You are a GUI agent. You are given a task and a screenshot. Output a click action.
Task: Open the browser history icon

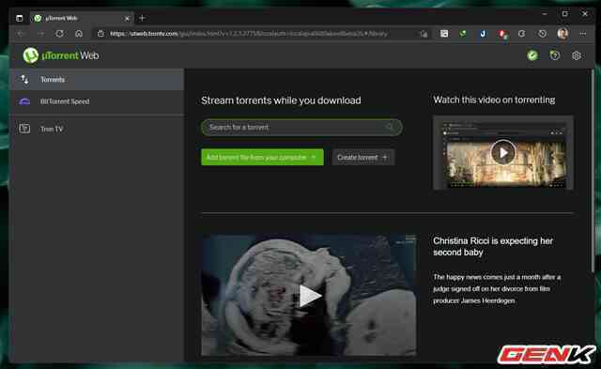coord(542,34)
